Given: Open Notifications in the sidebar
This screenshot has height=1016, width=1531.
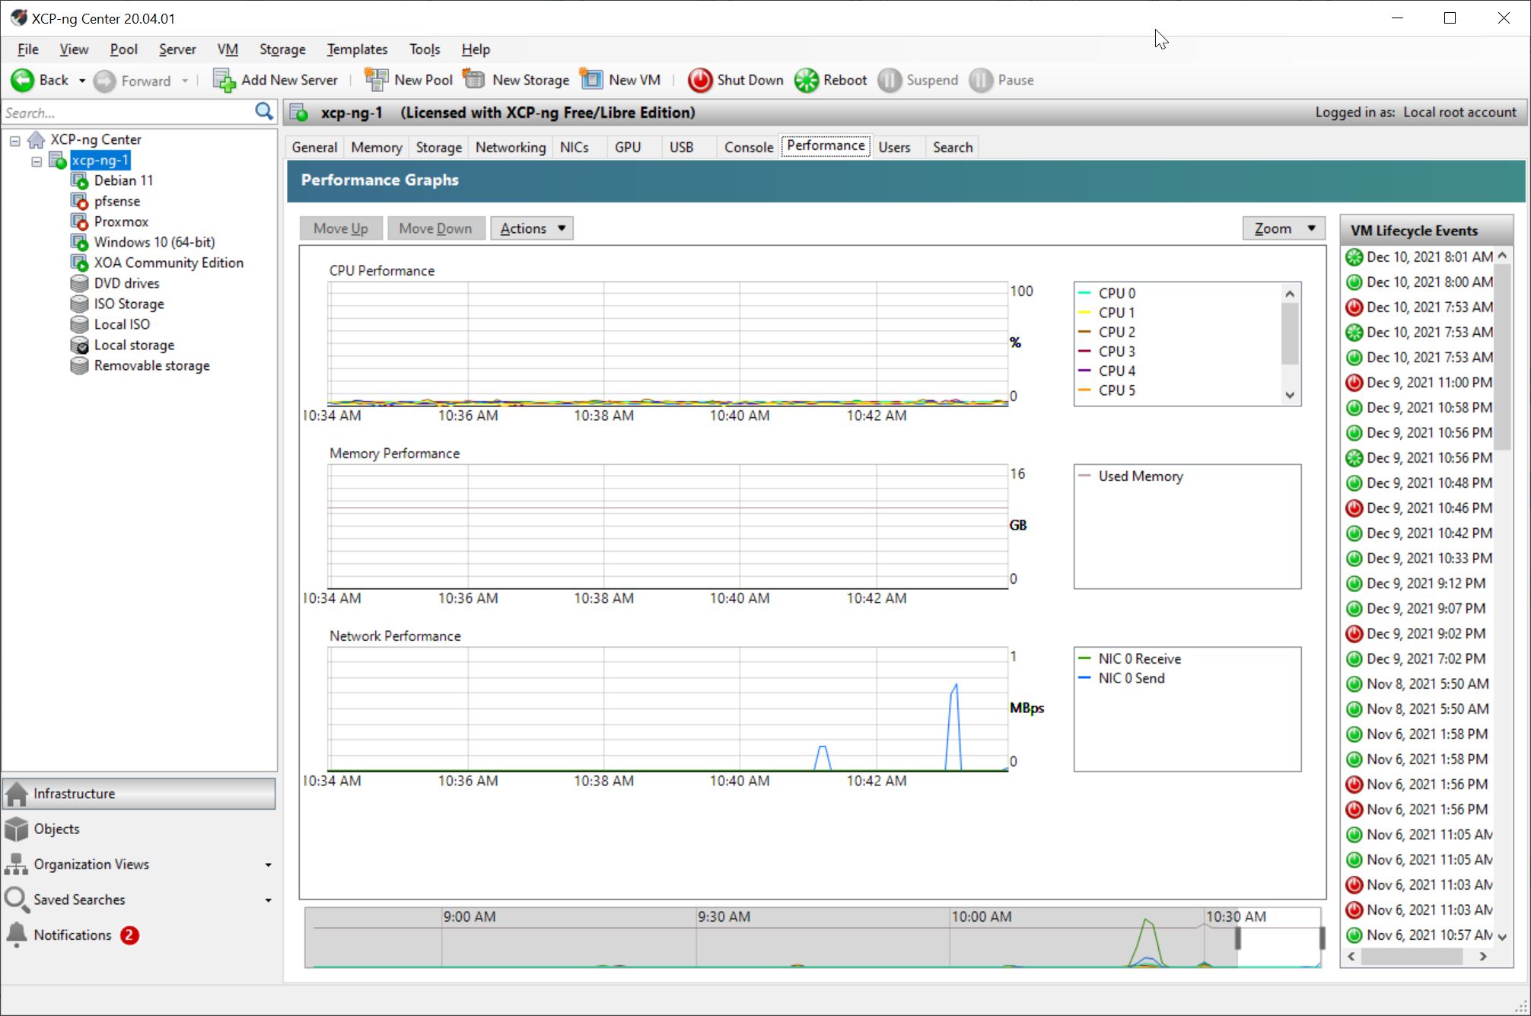Looking at the screenshot, I should (72, 935).
